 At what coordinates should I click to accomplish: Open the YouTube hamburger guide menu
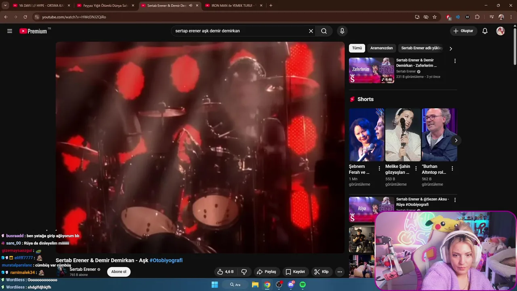[x=10, y=31]
